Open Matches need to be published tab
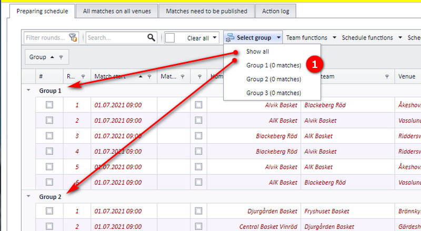This screenshot has width=421, height=231. 206,11
